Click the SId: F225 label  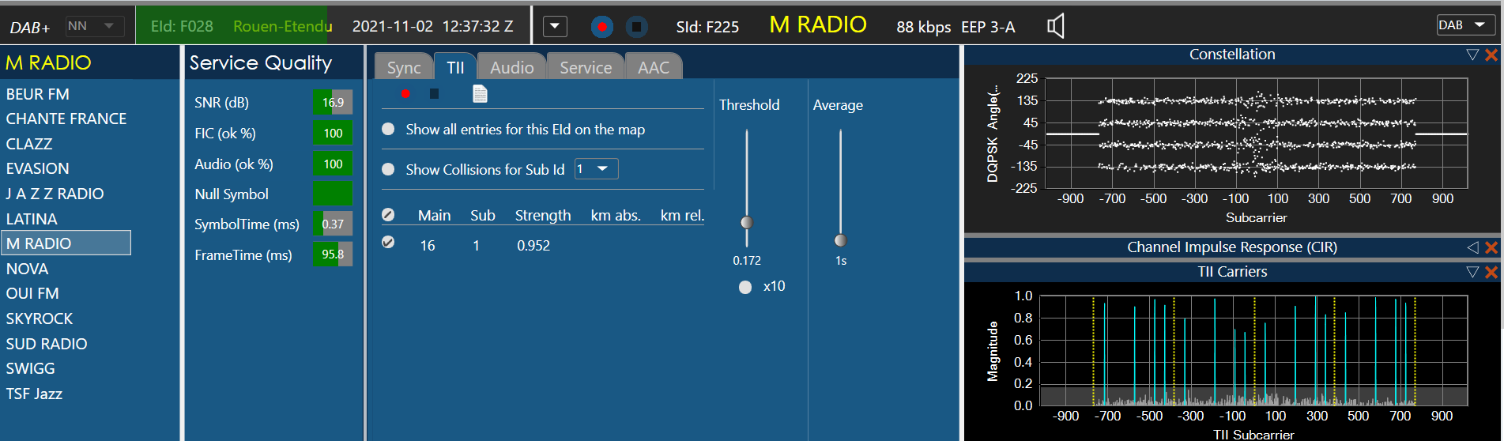tap(707, 27)
